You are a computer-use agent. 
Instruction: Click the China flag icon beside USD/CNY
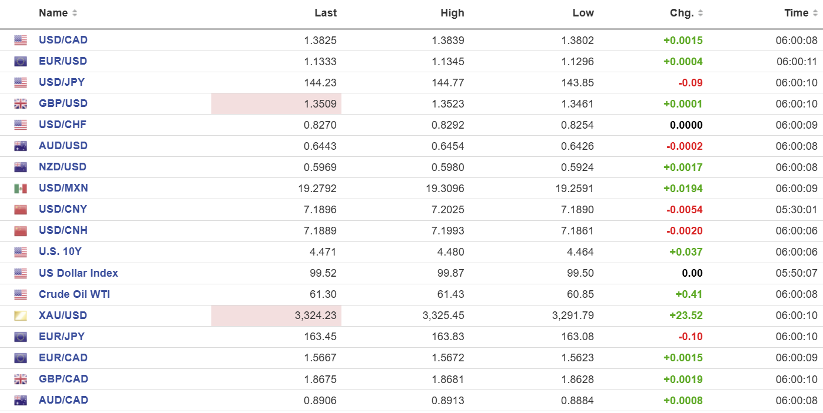click(21, 210)
